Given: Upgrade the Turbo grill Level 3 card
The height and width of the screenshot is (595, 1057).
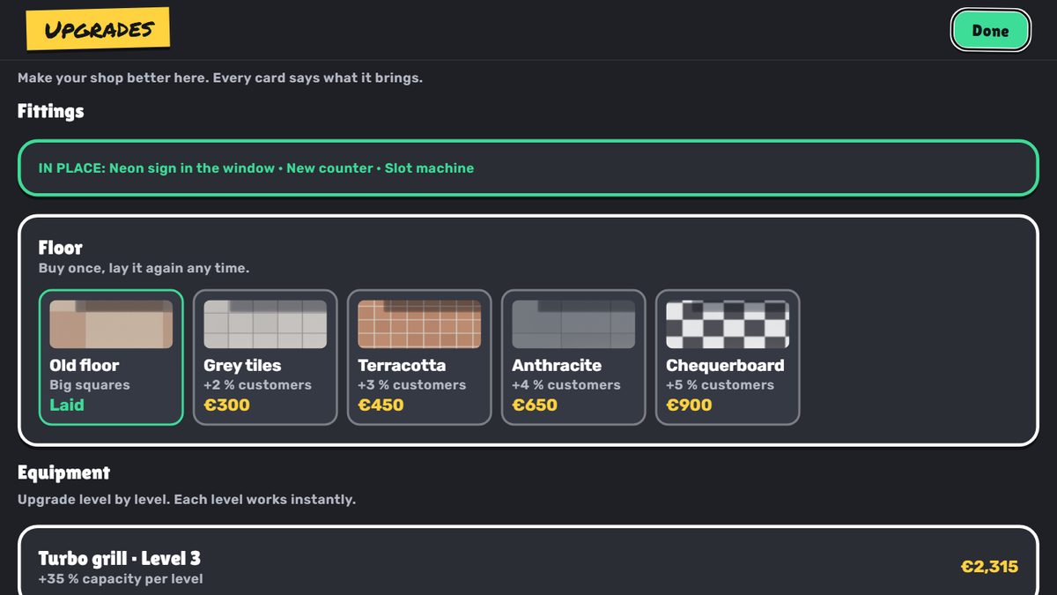Looking at the screenshot, I should click(x=528, y=561).
